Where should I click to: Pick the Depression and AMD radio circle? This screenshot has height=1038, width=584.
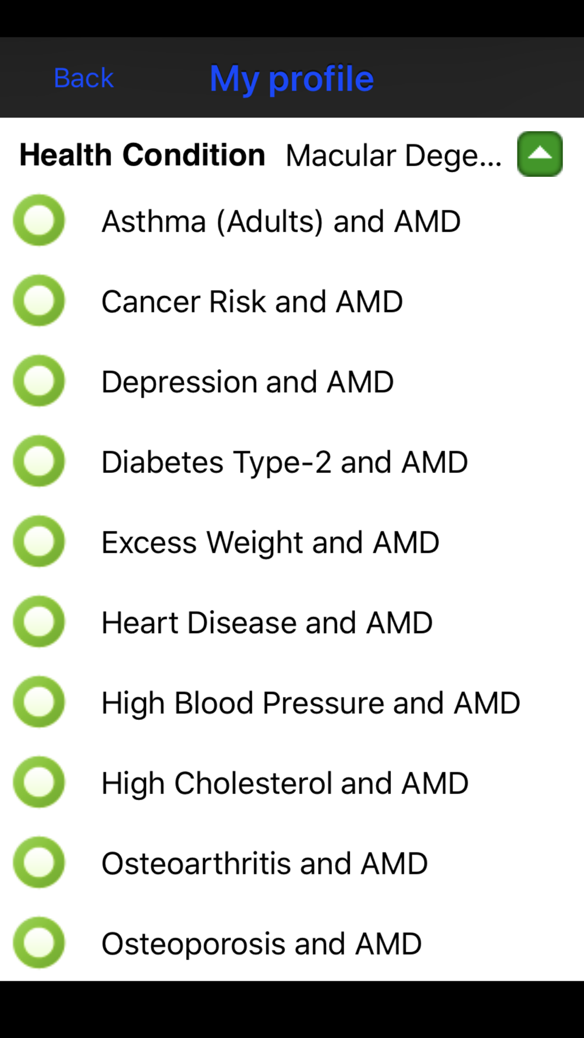click(x=39, y=381)
